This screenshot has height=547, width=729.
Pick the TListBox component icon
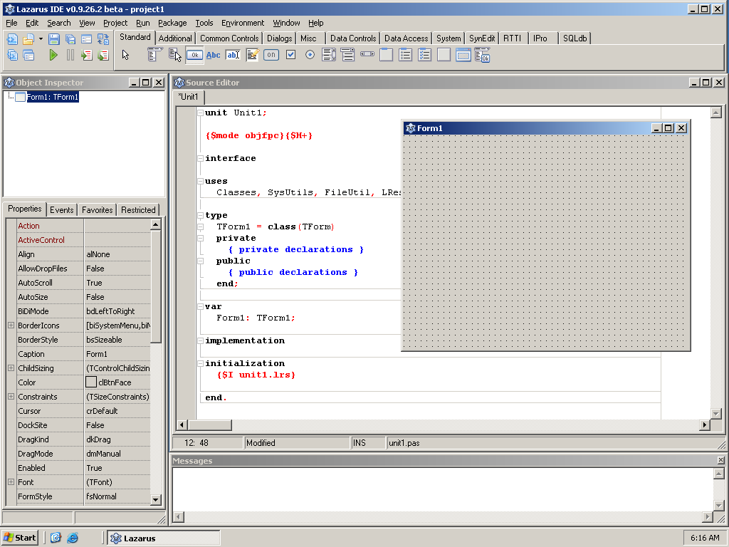(x=329, y=55)
